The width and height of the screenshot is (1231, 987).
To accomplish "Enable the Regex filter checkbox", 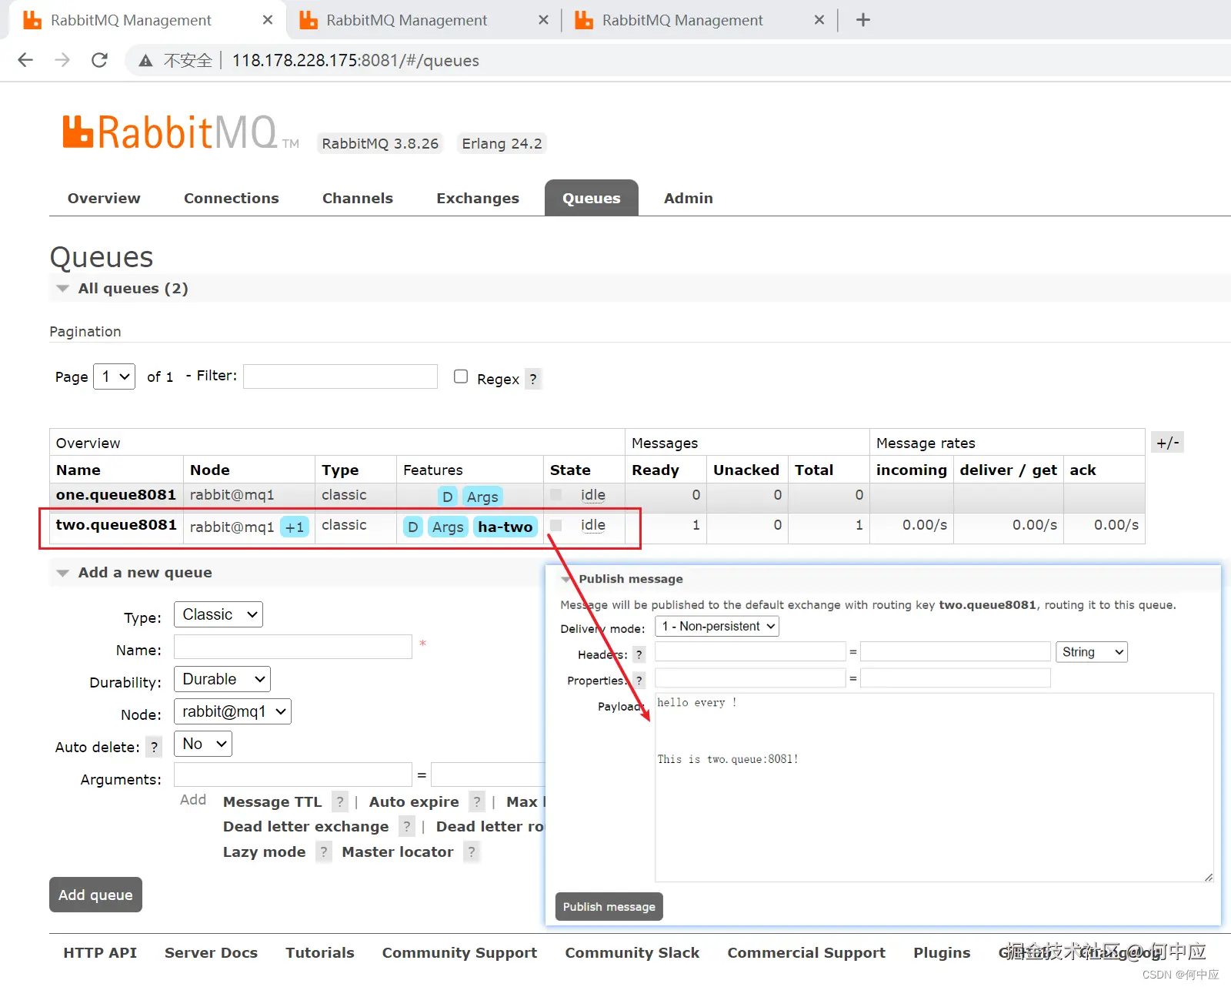I will point(461,376).
